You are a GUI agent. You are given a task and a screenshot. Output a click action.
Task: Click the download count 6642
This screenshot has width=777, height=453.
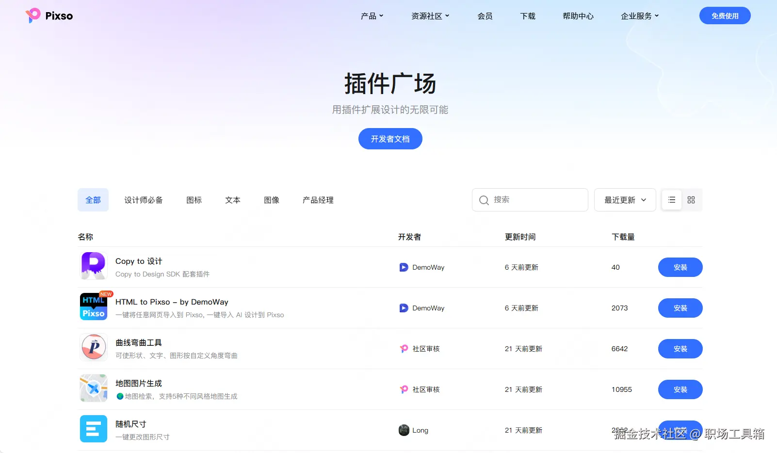tap(619, 349)
